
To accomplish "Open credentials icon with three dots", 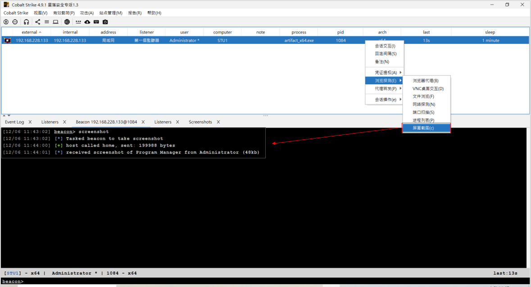I will (x=78, y=22).
